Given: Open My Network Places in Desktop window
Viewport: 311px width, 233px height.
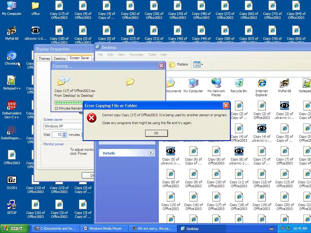Looking at the screenshot, I should pos(216,87).
